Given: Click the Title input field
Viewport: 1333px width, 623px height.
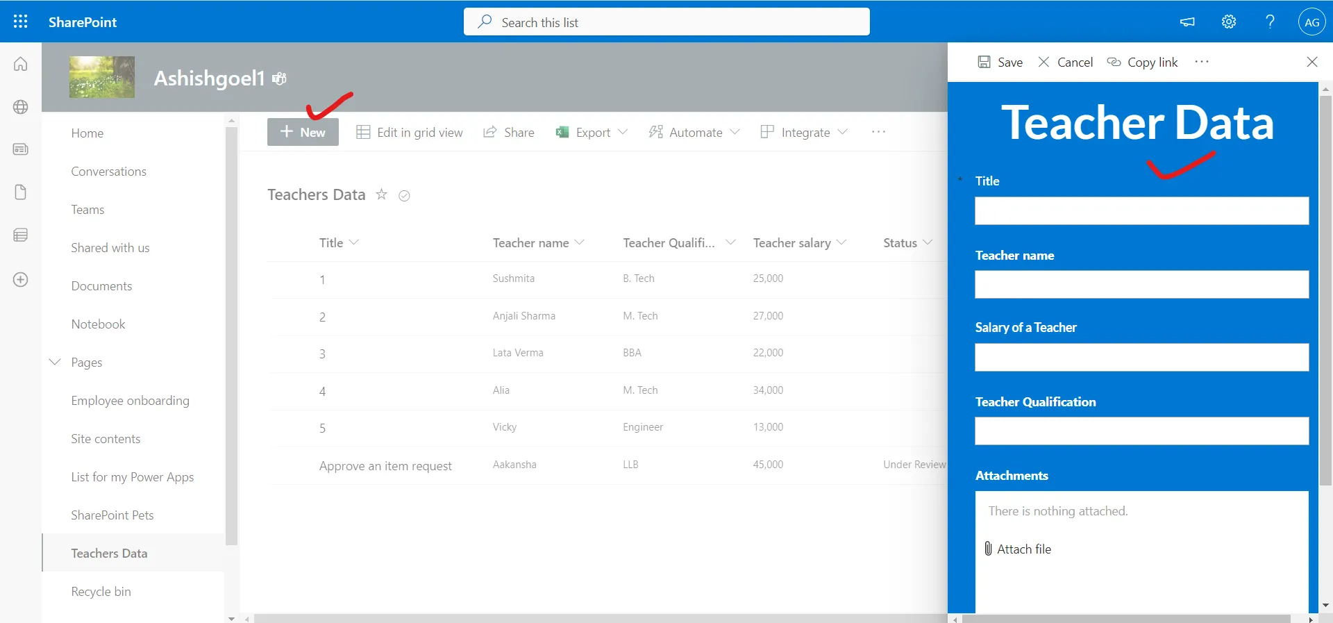Looking at the screenshot, I should [x=1141, y=210].
